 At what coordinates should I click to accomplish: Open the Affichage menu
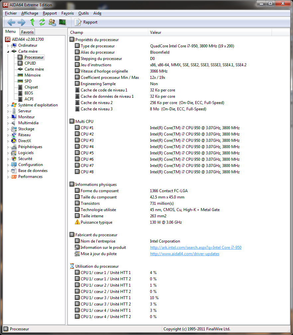point(30,13)
